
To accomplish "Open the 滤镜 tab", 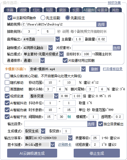I will point(23,10).
